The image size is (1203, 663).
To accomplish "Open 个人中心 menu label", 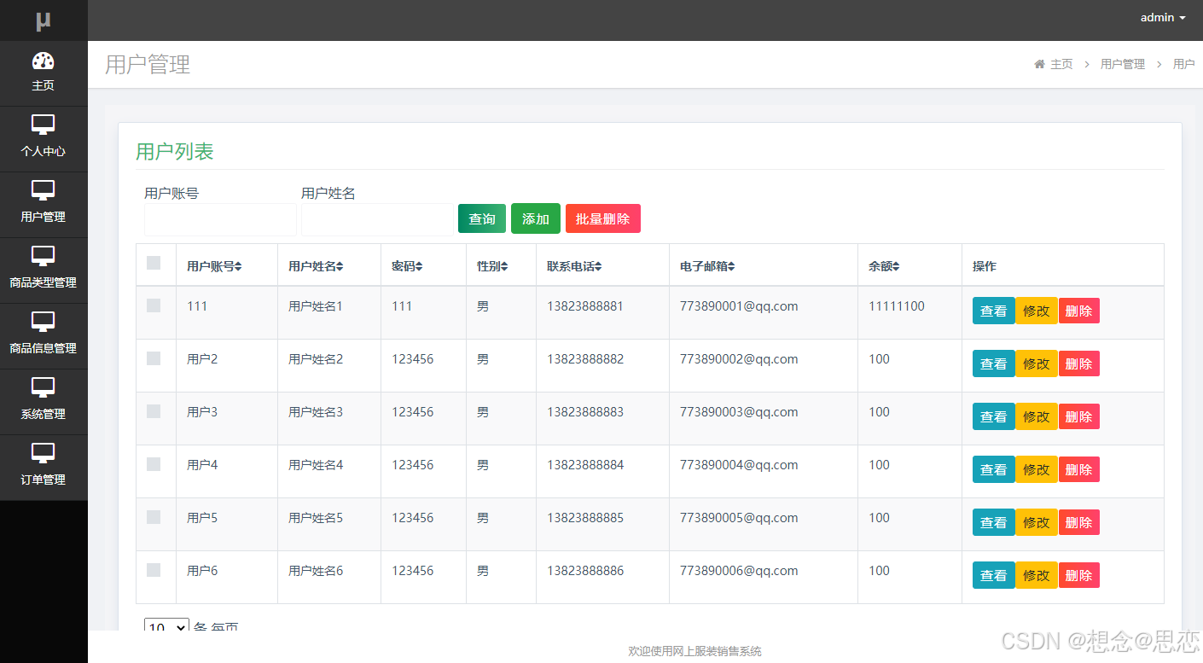I will click(44, 151).
